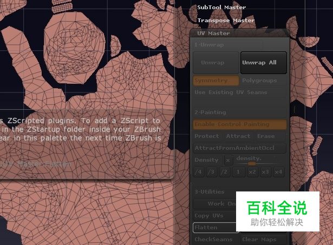Select the Protect painting mode
This screenshot has height=245, width=333.
point(207,136)
